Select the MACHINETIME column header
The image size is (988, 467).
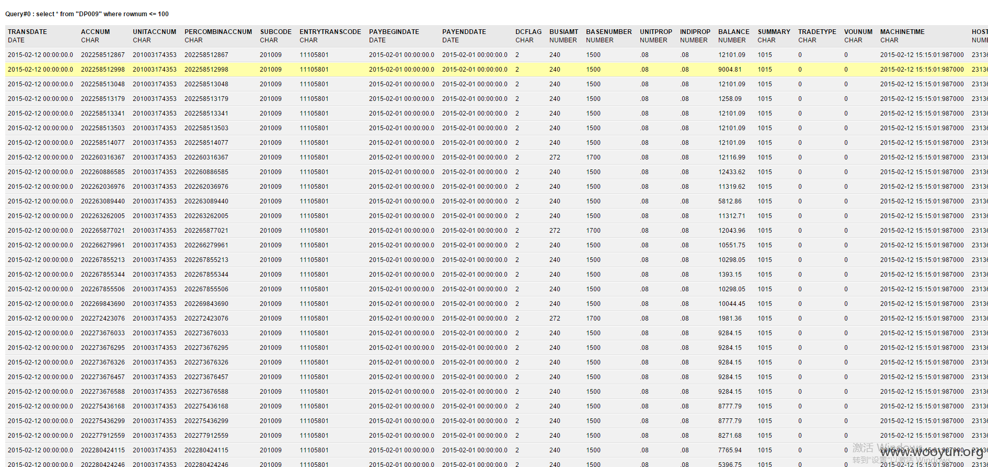pyautogui.click(x=902, y=32)
